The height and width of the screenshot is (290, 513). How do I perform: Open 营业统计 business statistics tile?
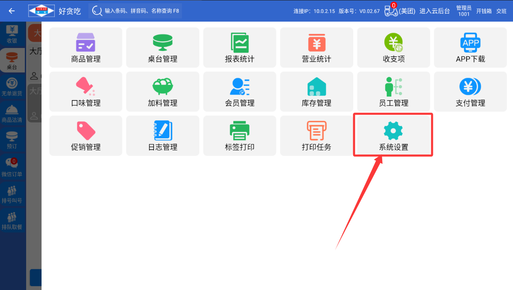316,48
